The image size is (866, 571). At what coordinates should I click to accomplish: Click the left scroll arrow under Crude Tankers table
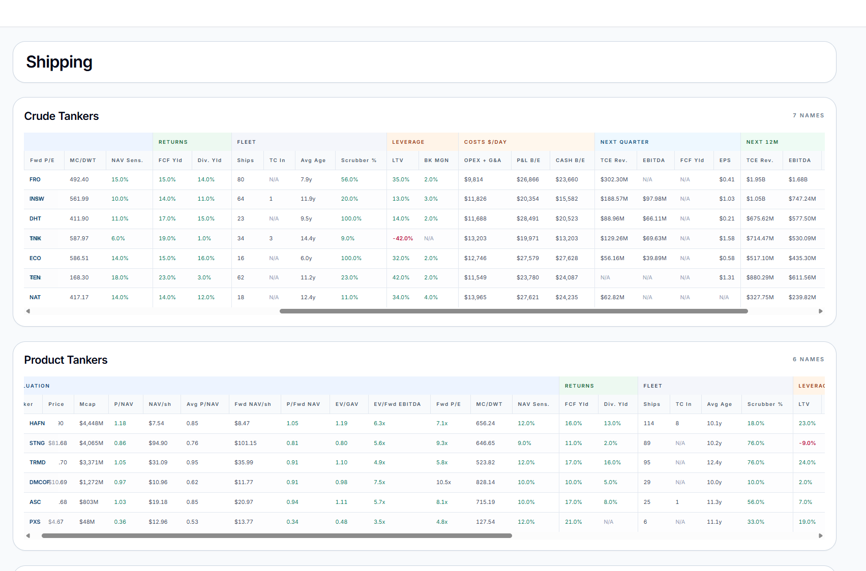pos(28,311)
